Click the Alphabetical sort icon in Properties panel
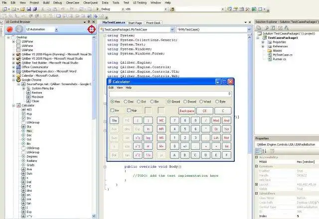319x219 pixels. [264, 151]
